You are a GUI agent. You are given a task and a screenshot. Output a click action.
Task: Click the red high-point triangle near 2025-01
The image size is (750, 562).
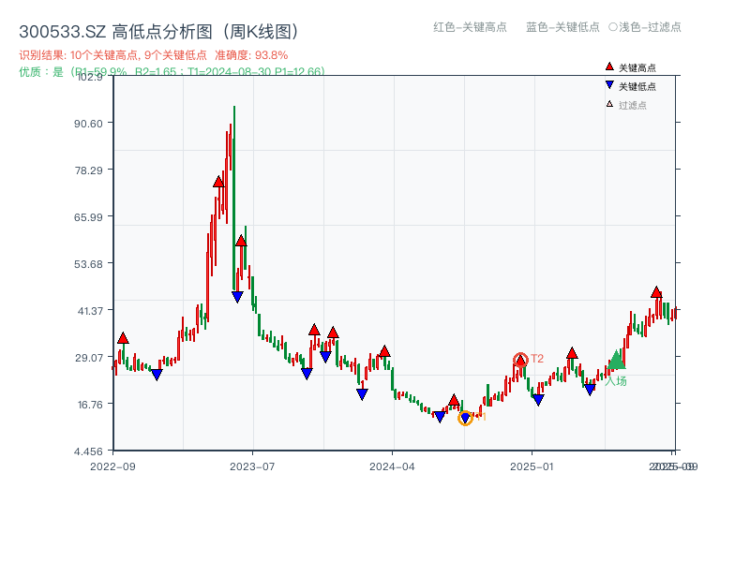click(572, 354)
